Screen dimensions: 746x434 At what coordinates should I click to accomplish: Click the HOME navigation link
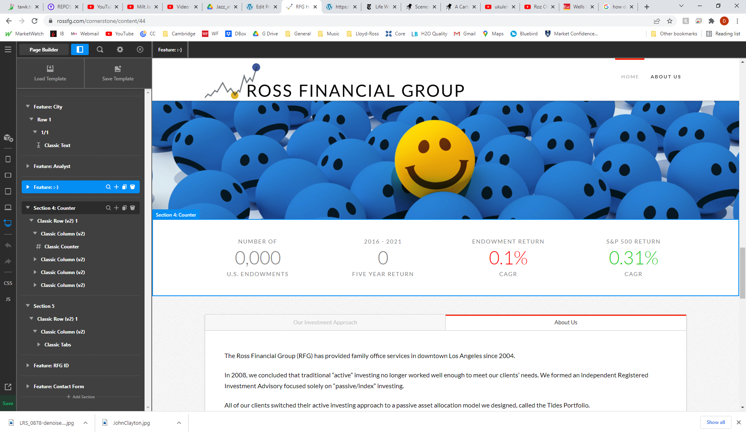coord(630,77)
